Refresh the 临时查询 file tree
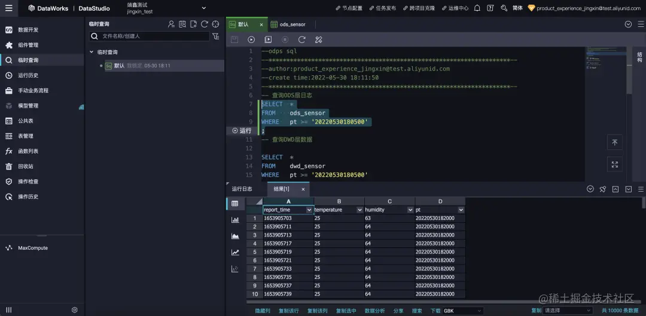This screenshot has width=646, height=316. click(x=205, y=24)
